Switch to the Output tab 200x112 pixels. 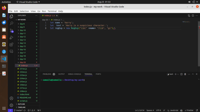61,74
